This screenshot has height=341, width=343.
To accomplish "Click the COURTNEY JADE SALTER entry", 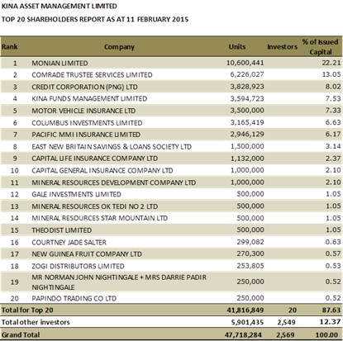I will click(x=69, y=242).
